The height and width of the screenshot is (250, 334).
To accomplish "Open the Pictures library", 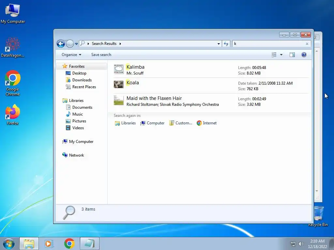I will click(79, 121).
